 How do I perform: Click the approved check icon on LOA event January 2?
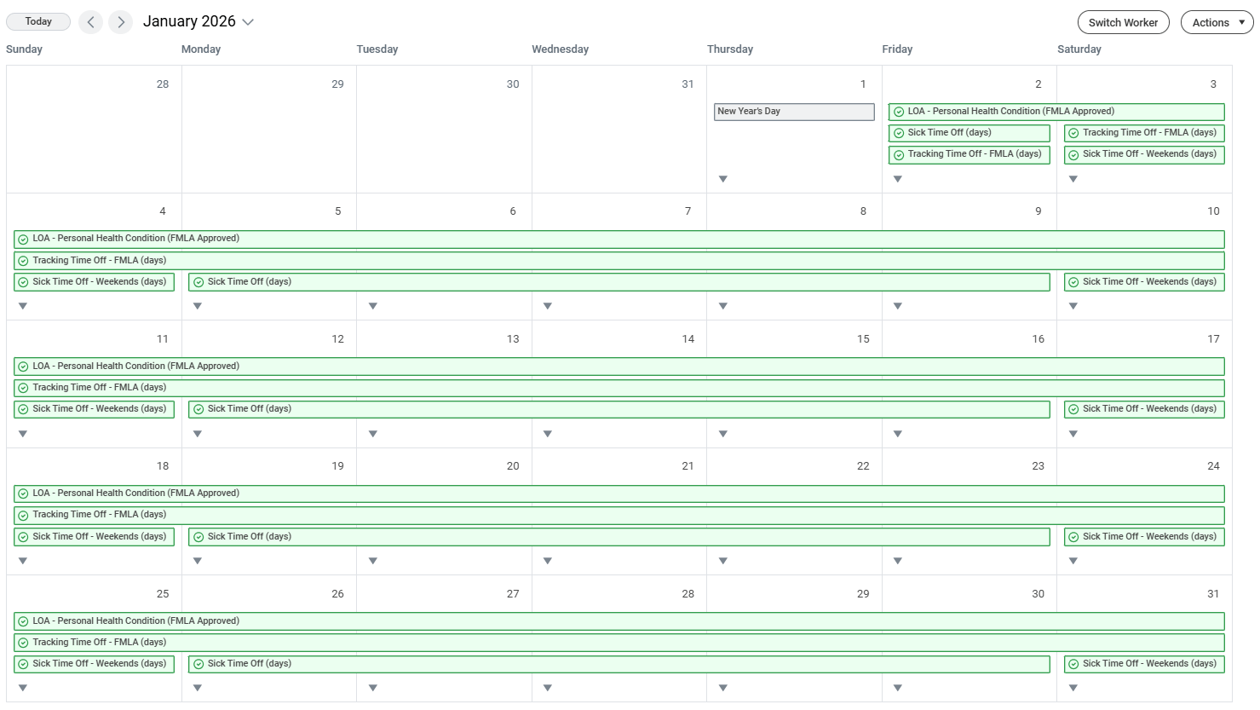pyautogui.click(x=900, y=111)
